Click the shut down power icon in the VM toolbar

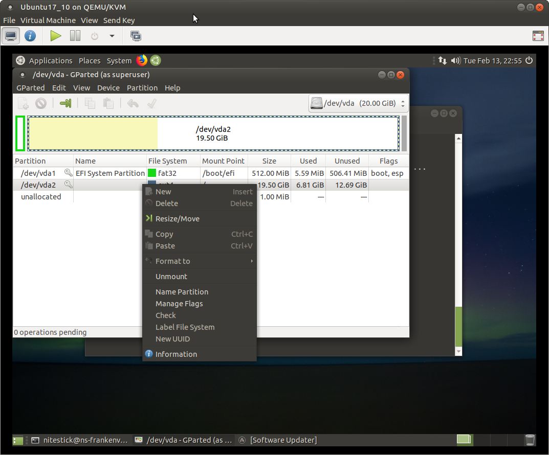95,36
